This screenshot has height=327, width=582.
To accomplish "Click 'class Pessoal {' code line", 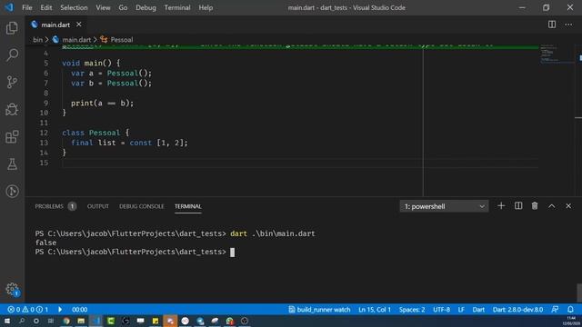I will click(x=95, y=133).
